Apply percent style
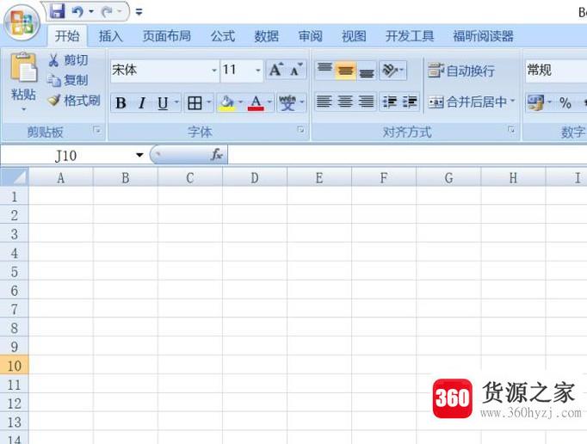Viewport: 587px width, 444px height. pyautogui.click(x=565, y=102)
